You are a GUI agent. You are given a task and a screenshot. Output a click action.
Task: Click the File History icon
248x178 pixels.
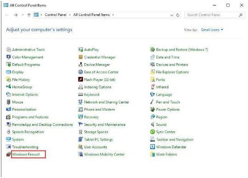coord(8,80)
